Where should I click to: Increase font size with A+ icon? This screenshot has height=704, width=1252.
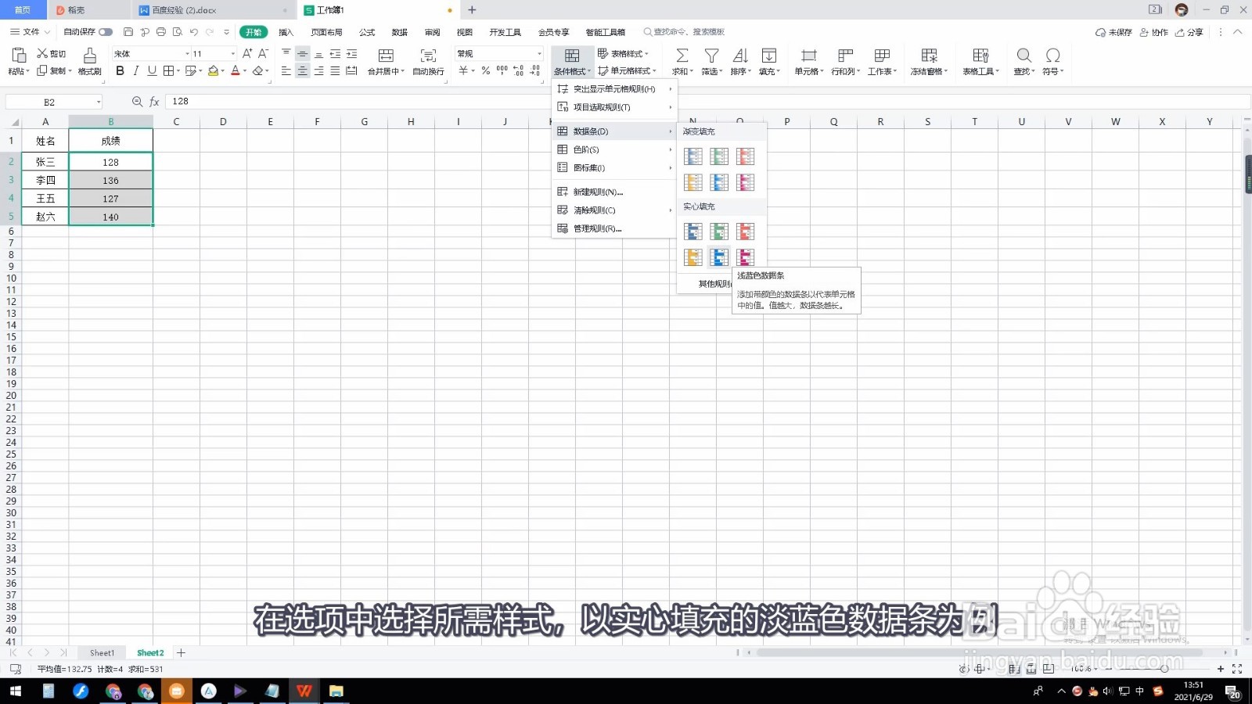247,53
